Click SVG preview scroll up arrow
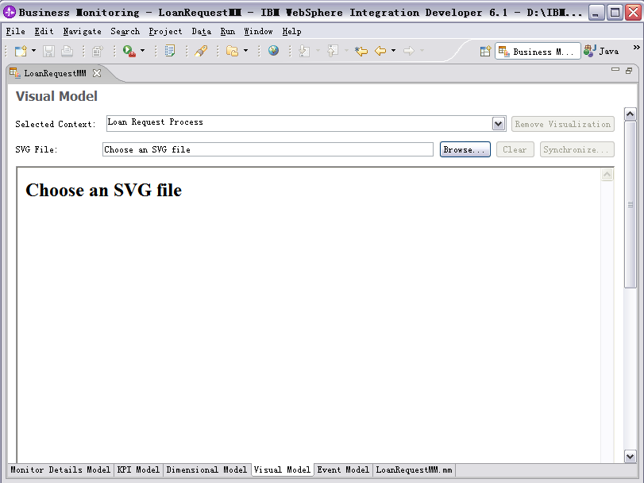The height and width of the screenshot is (483, 644). point(607,175)
